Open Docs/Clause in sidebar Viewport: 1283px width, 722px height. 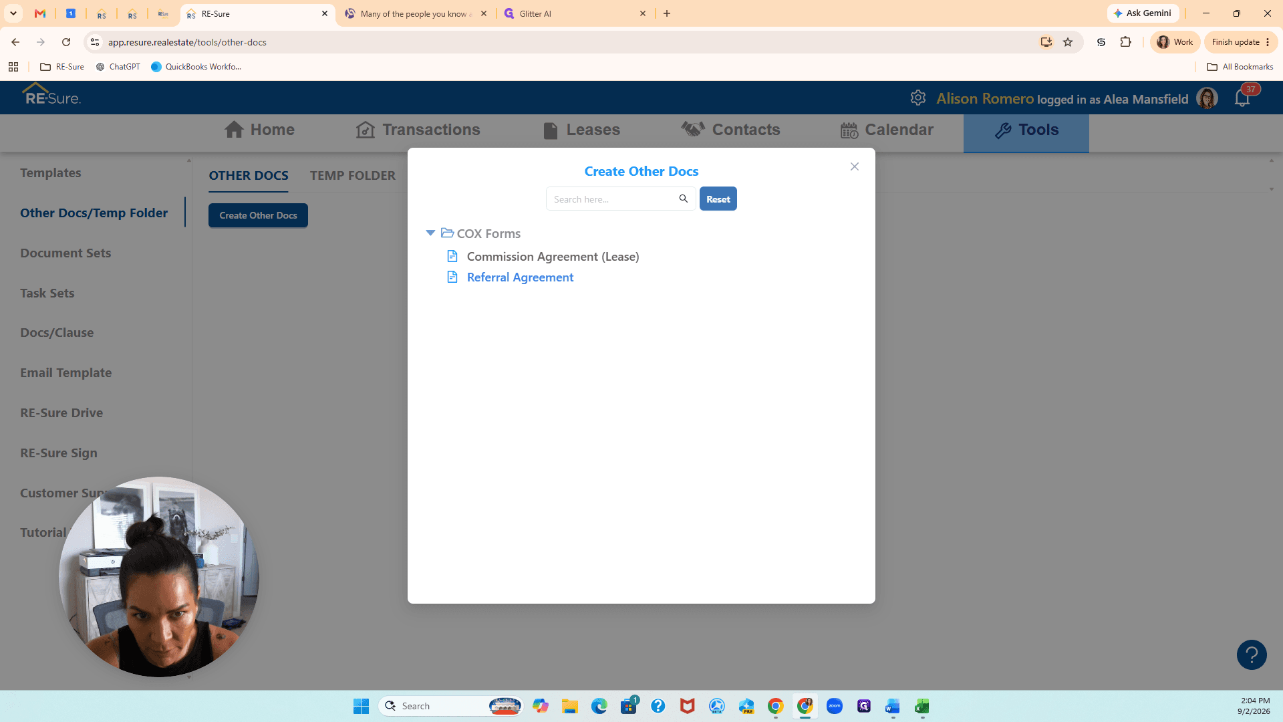tap(57, 333)
